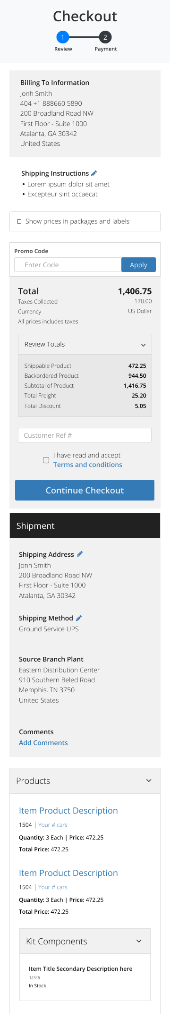Viewport: 170px width, 1027px height.
Task: Open the second Item Product Description link
Action: coord(68,873)
